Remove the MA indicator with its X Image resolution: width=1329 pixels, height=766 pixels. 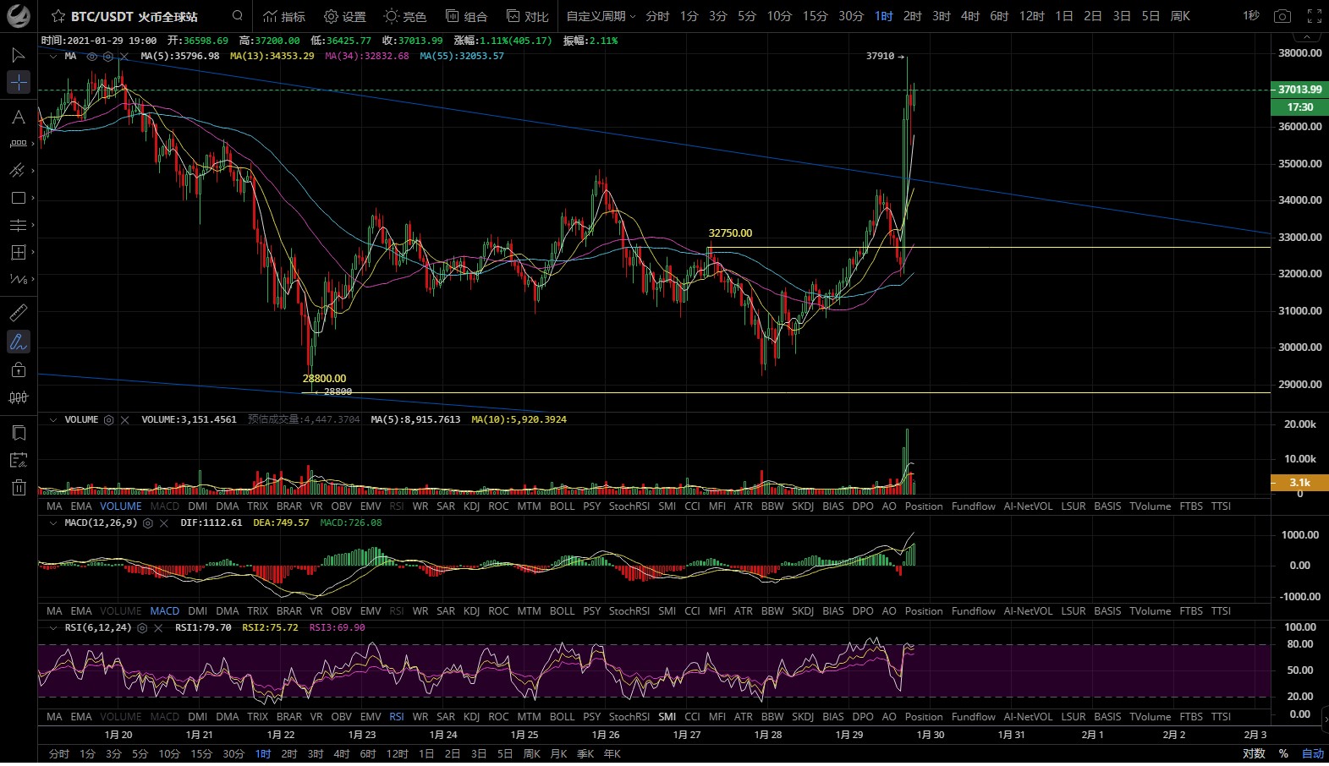point(124,56)
